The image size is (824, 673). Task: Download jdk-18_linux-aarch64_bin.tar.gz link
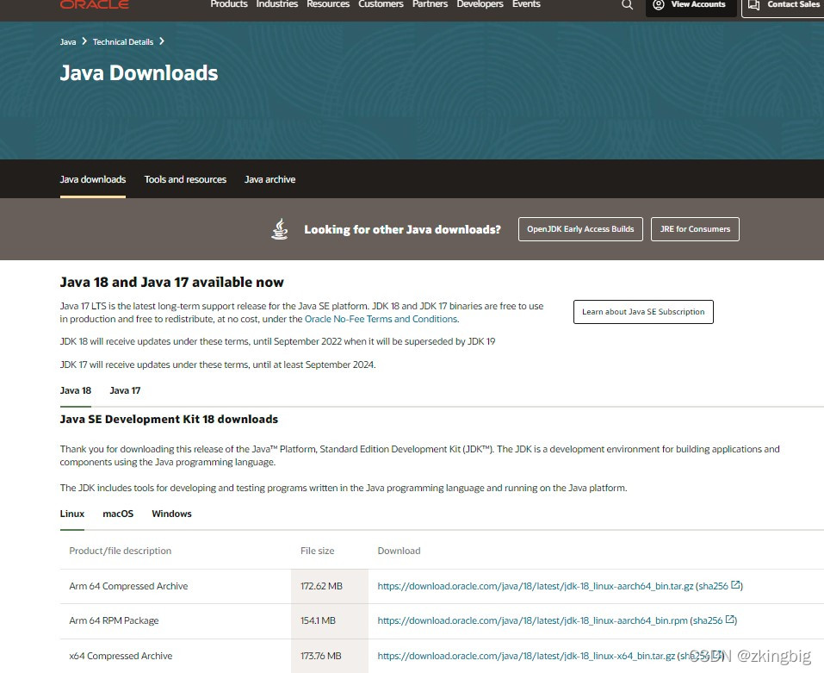(x=536, y=586)
